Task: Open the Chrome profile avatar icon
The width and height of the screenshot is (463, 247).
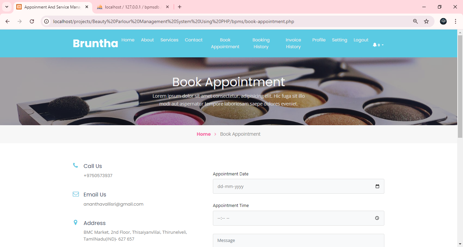Action: [443, 21]
